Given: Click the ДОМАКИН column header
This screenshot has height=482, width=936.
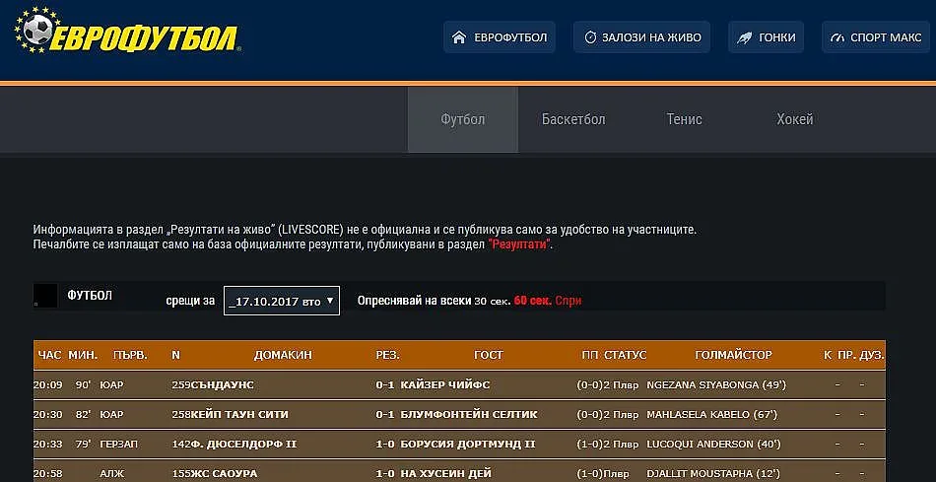Looking at the screenshot, I should pyautogui.click(x=283, y=355).
